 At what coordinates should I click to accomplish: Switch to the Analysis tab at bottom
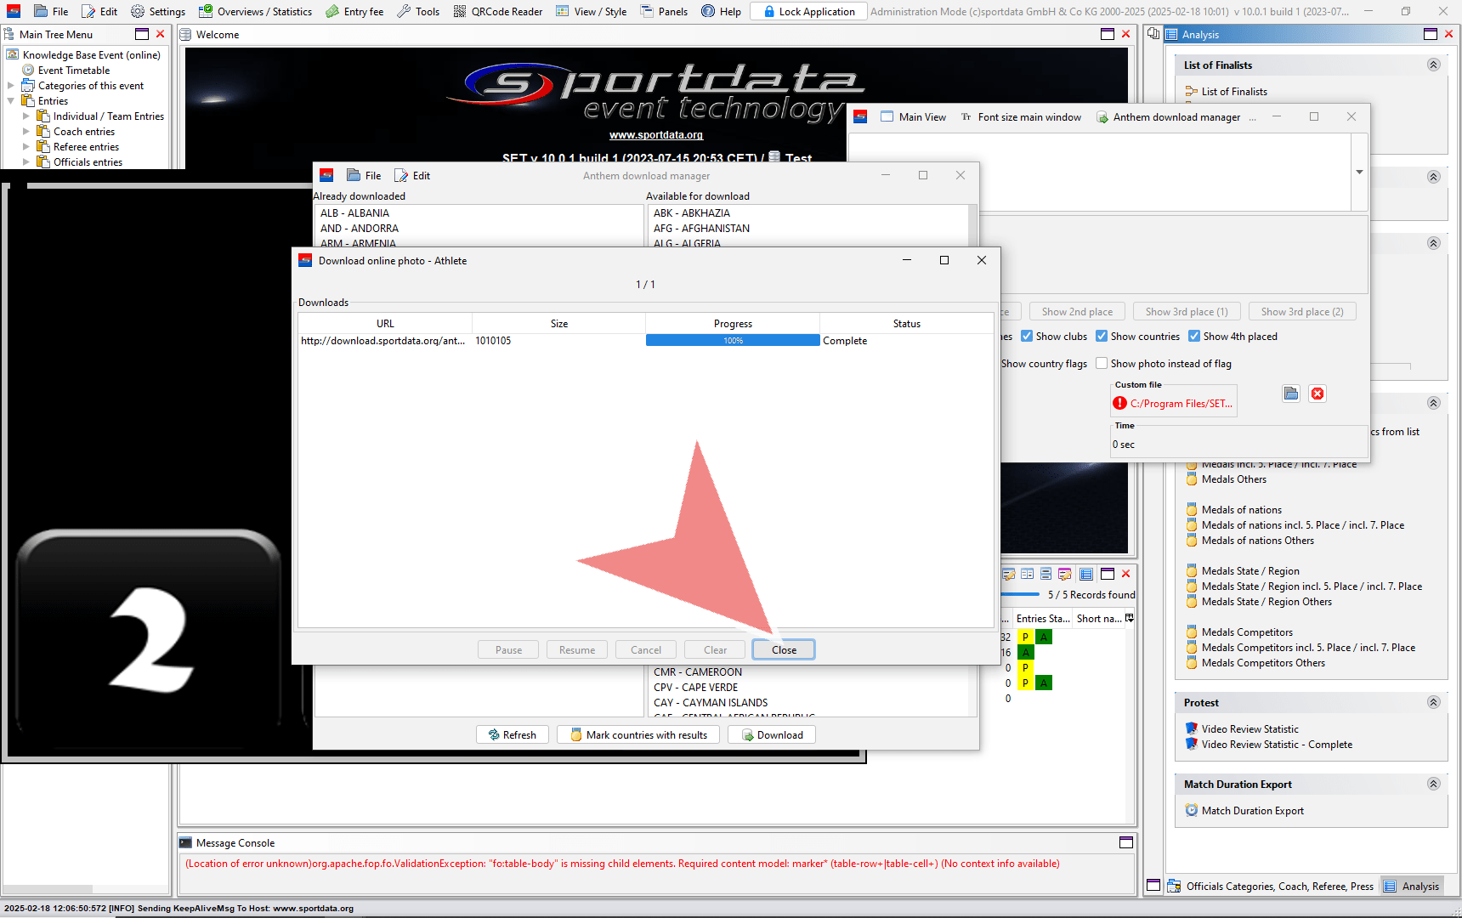[1411, 887]
